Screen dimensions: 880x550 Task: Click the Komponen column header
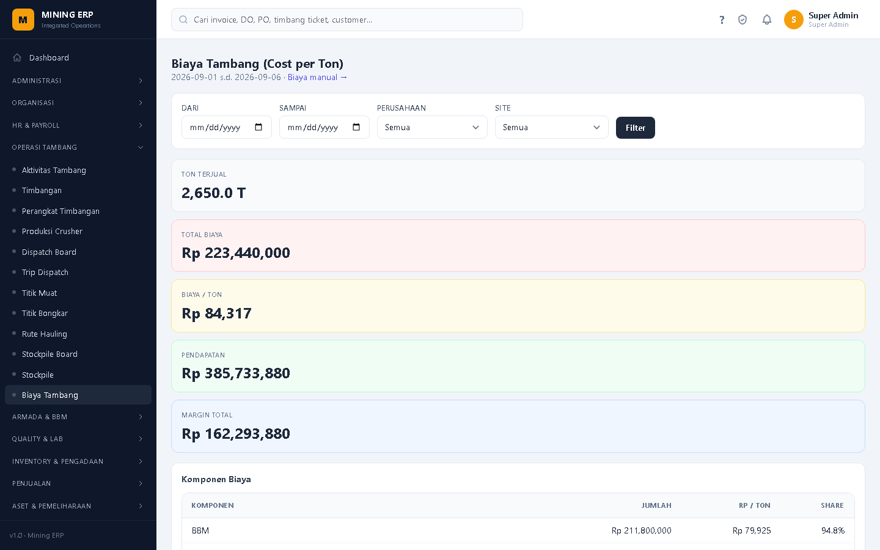pos(213,505)
